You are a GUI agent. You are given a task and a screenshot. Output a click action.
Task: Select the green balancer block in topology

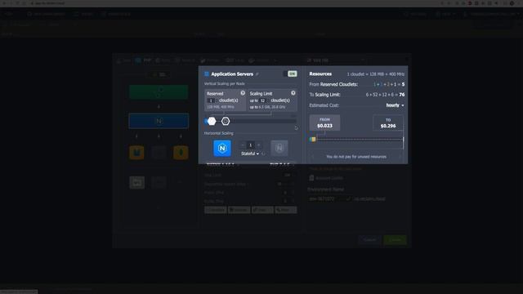pyautogui.click(x=159, y=92)
